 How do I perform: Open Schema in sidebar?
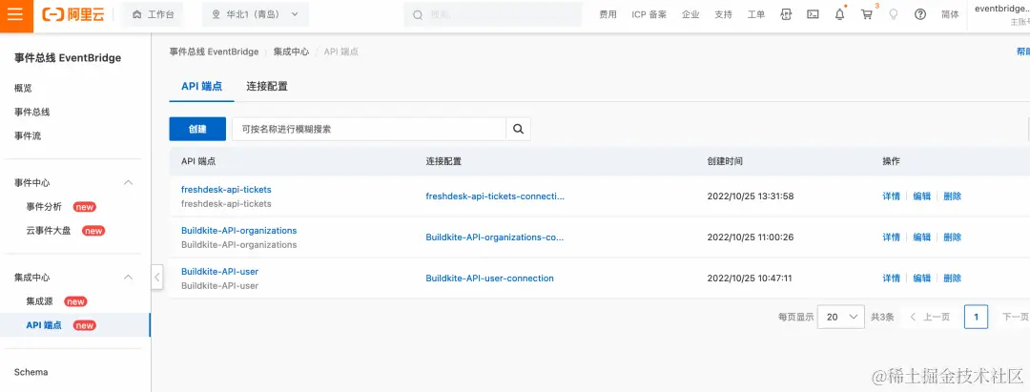point(31,372)
